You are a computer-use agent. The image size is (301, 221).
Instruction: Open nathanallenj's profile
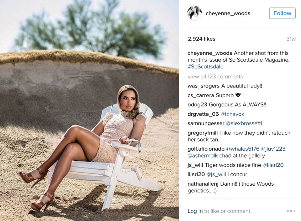(203, 184)
